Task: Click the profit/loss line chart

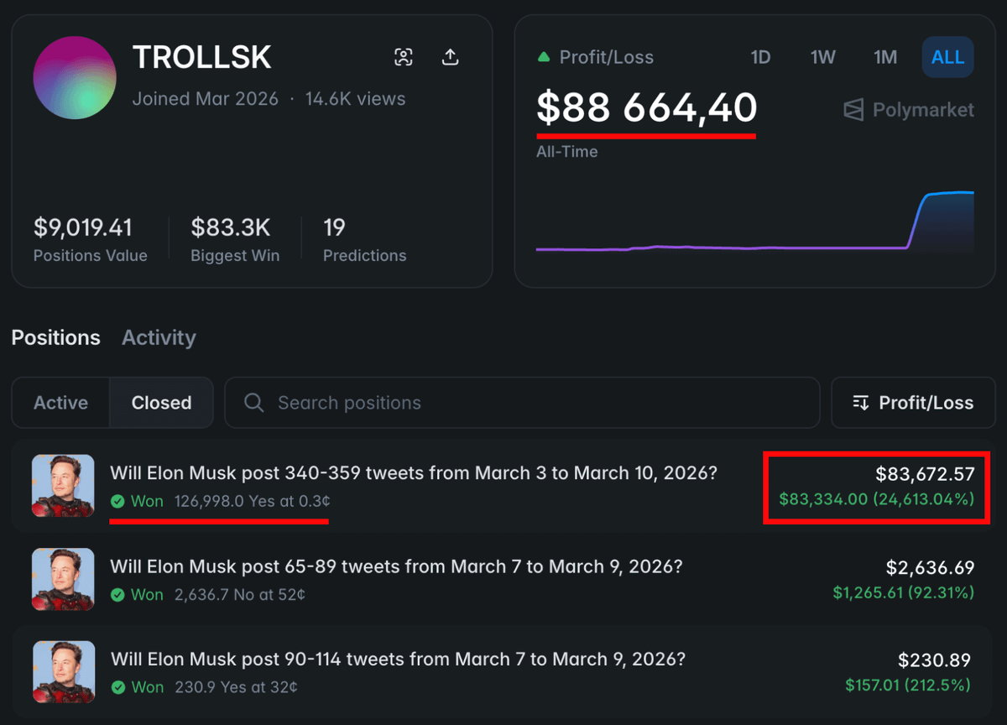Action: click(x=755, y=222)
